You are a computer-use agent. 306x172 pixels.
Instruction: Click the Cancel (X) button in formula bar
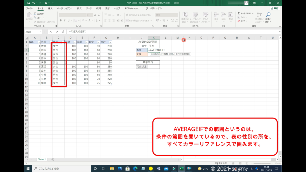coord(51,32)
